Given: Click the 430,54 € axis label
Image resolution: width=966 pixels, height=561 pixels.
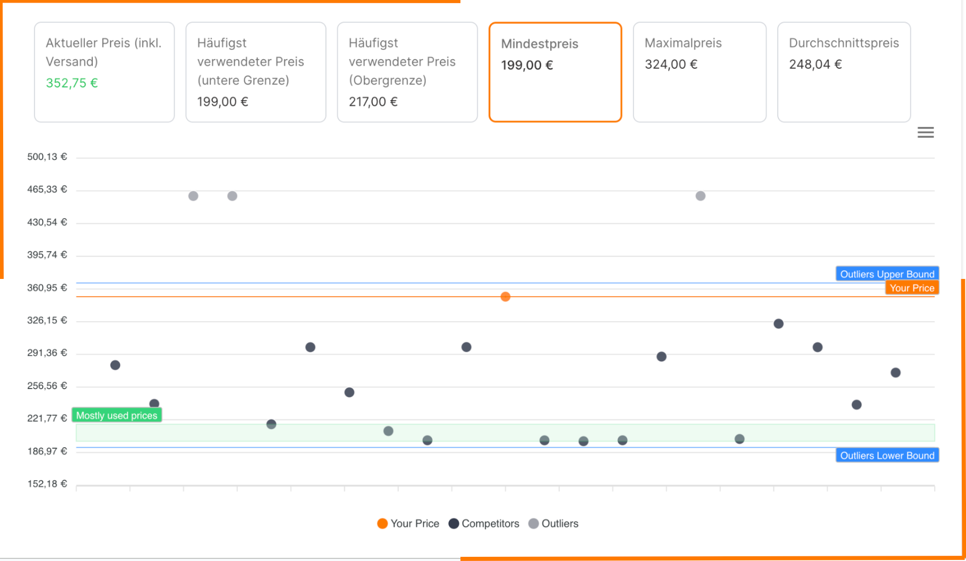Looking at the screenshot, I should 47,222.
